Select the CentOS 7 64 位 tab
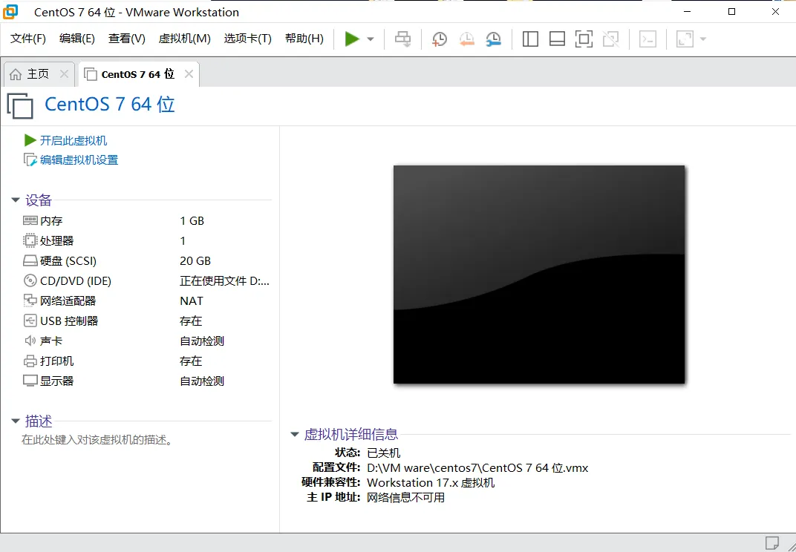 137,74
